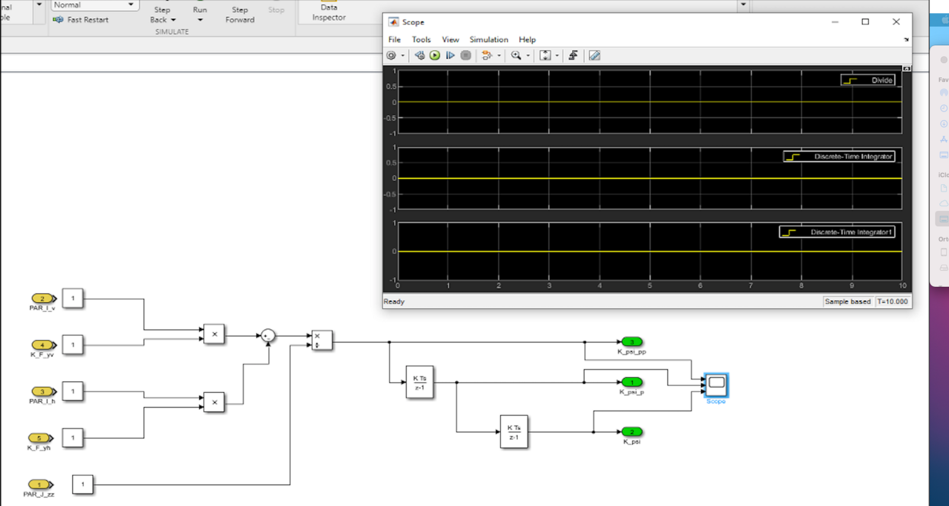Open Cursor Measurements ruler icon
This screenshot has height=506, width=949.
pyautogui.click(x=594, y=55)
